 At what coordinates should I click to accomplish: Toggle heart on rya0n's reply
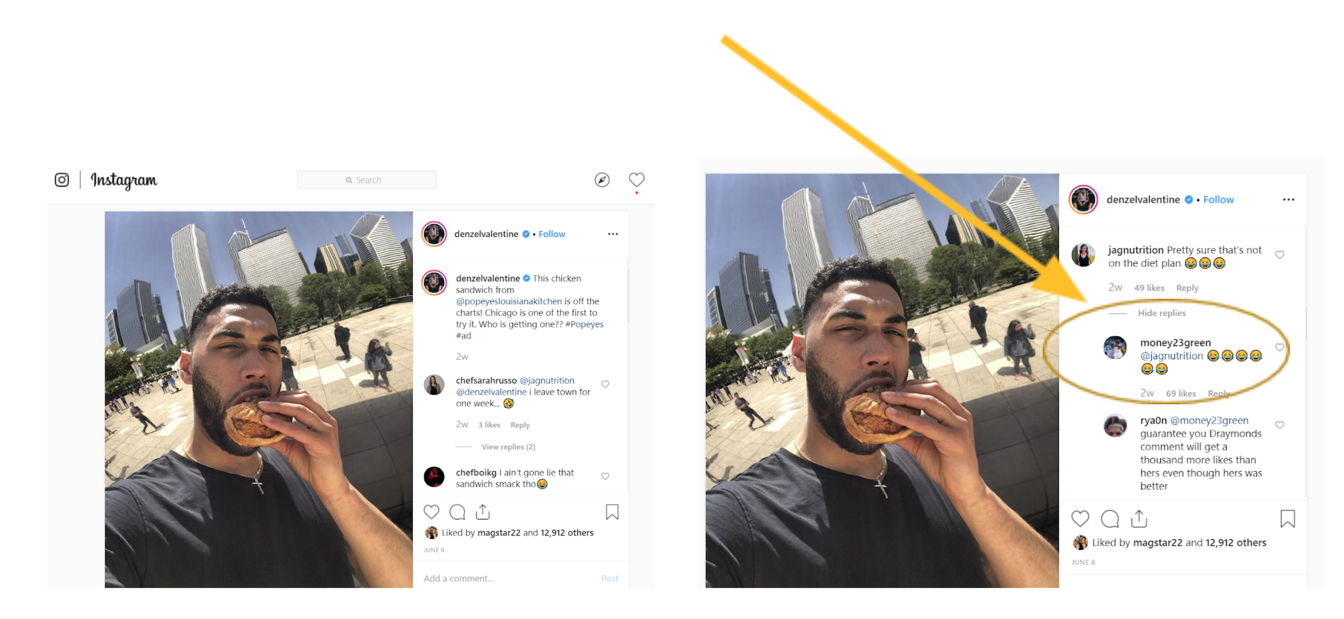click(1280, 425)
